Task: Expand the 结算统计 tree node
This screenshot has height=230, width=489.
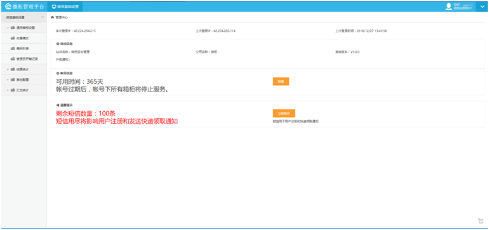Action: pyautogui.click(x=8, y=69)
